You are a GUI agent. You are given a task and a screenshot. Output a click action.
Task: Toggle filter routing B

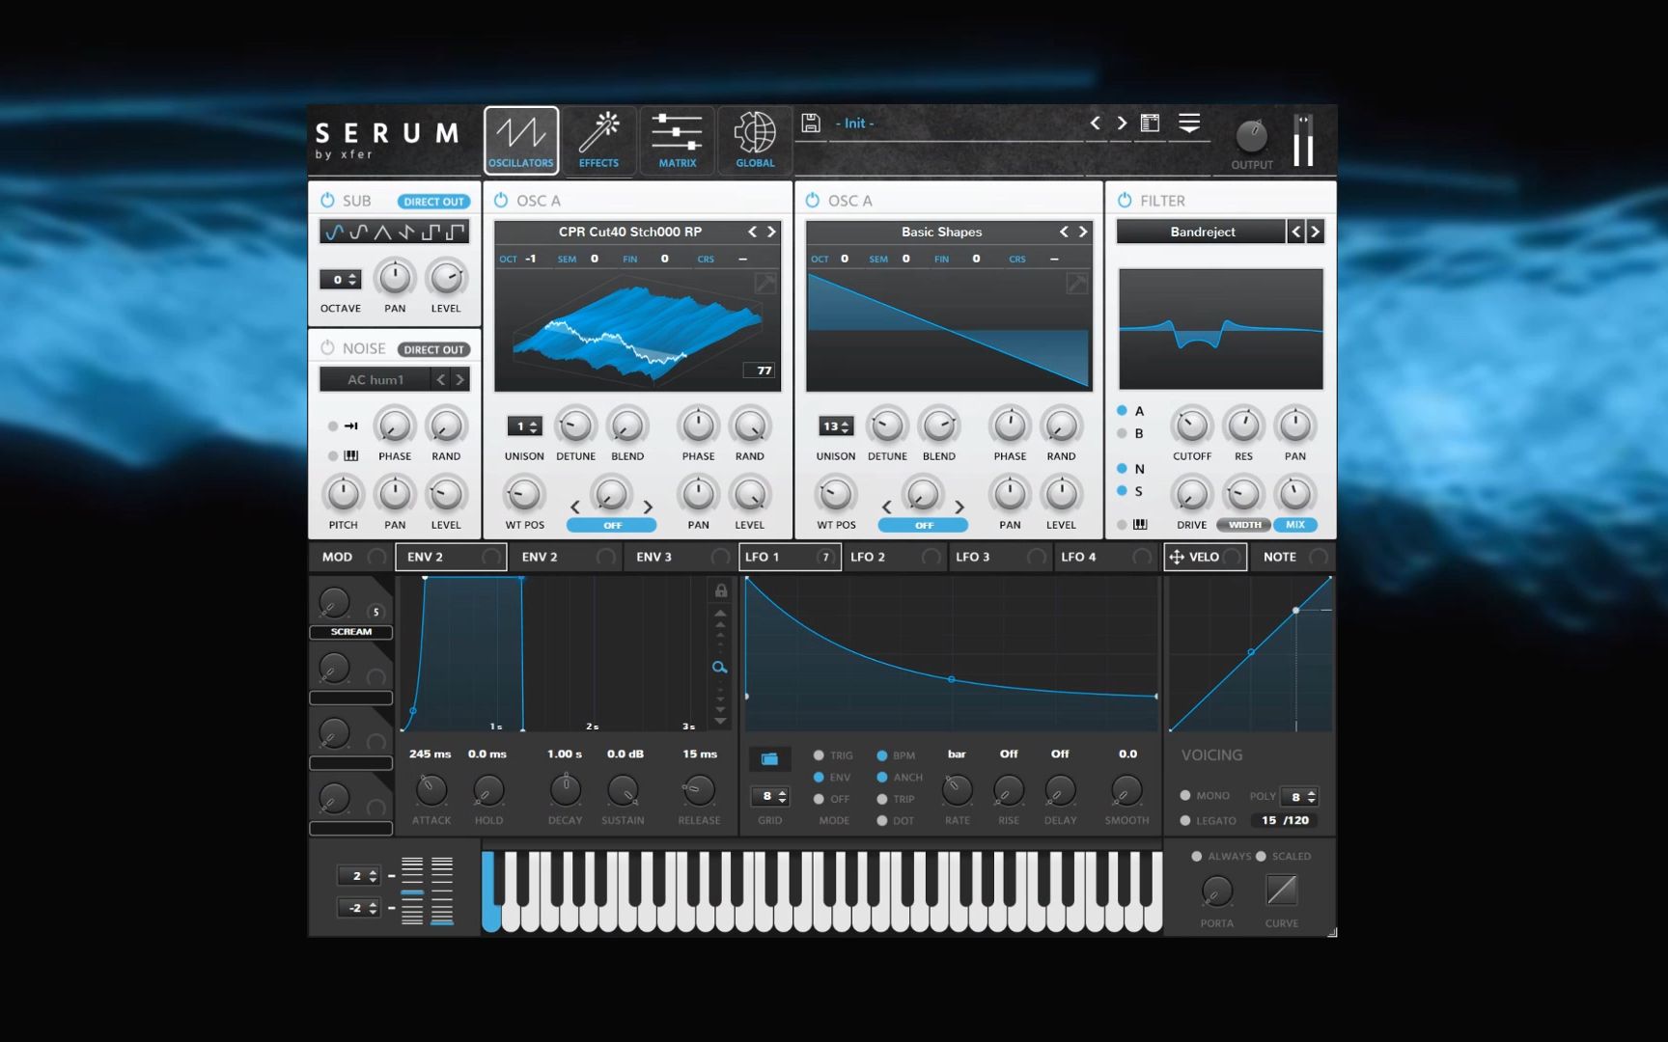point(1122,433)
